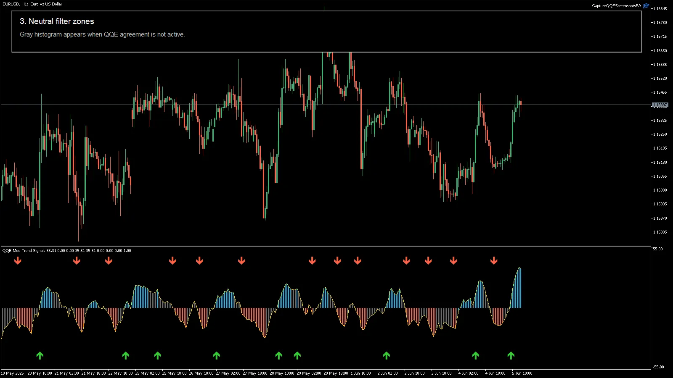The width and height of the screenshot is (673, 378).
Task: Click the '3 Jun 10:00' time axis label
Action: pos(441,373)
